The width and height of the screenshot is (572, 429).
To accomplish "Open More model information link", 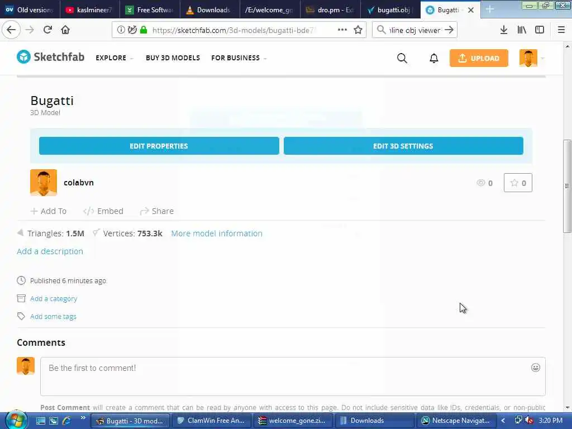I will 217,233.
